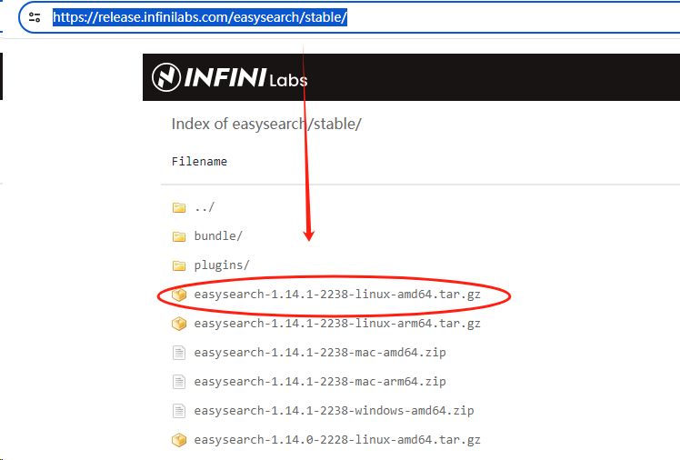680x460 pixels.
Task: Download easysearch-1.14.1-2238-linux-arm64.tar.gz
Action: pos(337,324)
